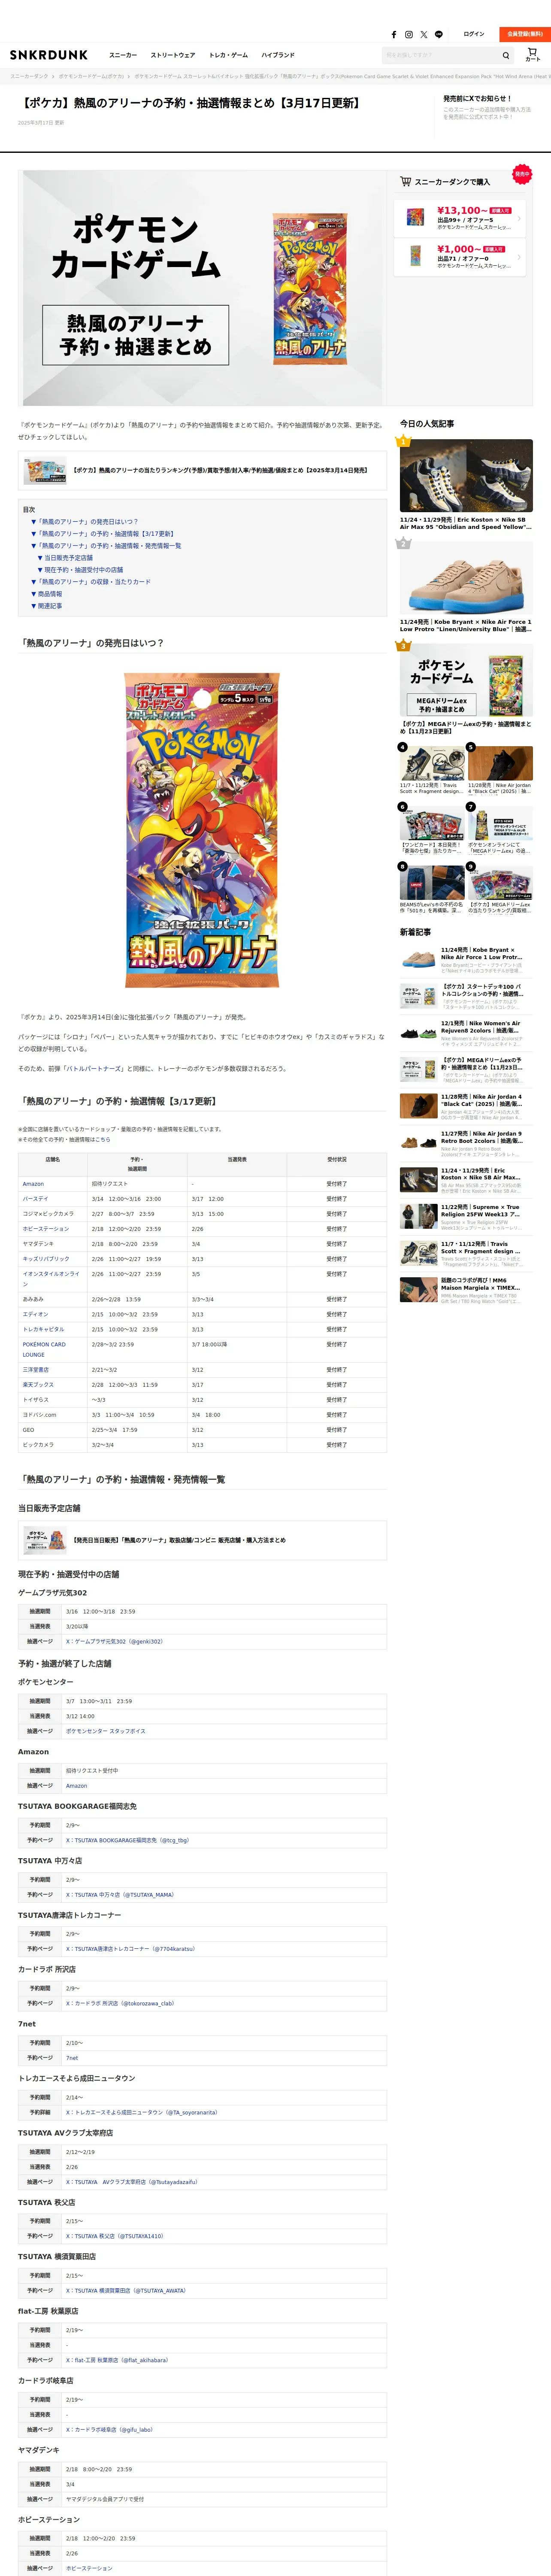Viewport: 551px width, 2576px height.
Task: Jump to 「熱風のアリーナ」の発売日はいつ？ contents entry
Action: pyautogui.click(x=85, y=522)
